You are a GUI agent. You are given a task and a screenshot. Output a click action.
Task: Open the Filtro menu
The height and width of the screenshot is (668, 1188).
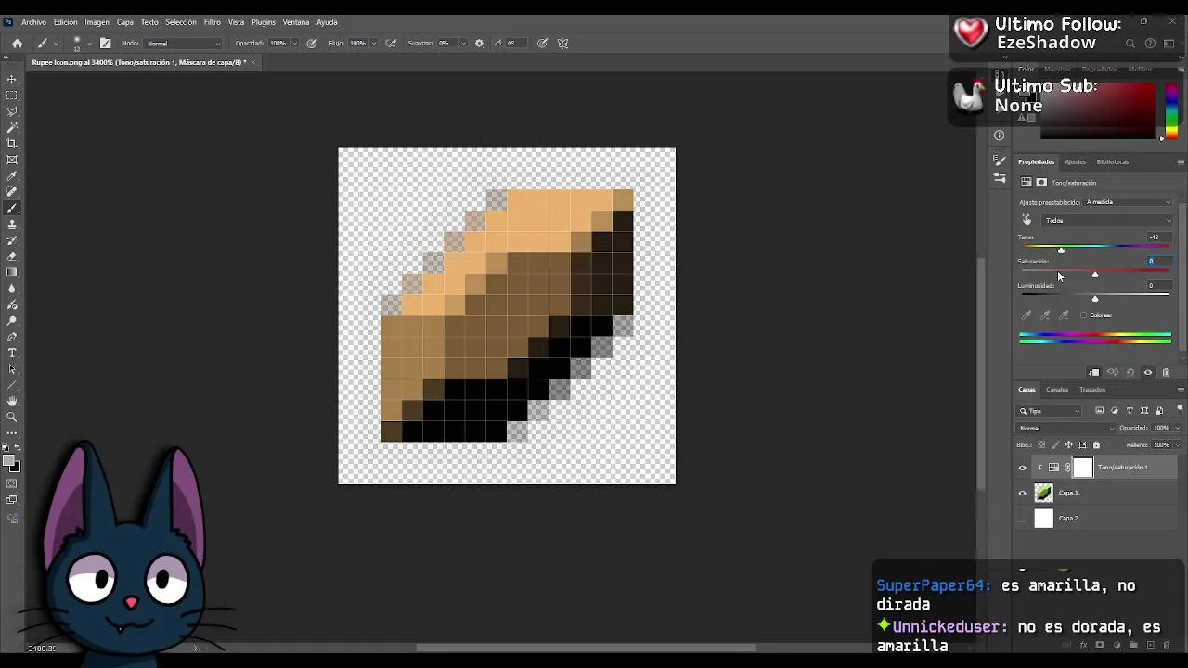tap(213, 22)
